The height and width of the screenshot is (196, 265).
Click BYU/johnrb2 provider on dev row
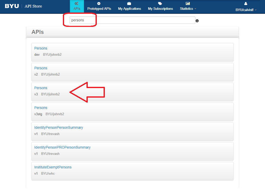52,54
